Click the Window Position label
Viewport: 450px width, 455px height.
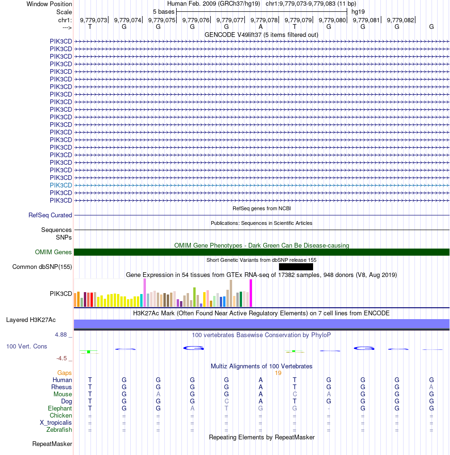(49, 4)
